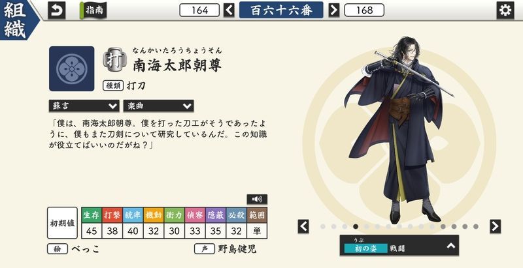Click the family crest emblem icon
This screenshot has width=523, height=268.
tap(72, 69)
